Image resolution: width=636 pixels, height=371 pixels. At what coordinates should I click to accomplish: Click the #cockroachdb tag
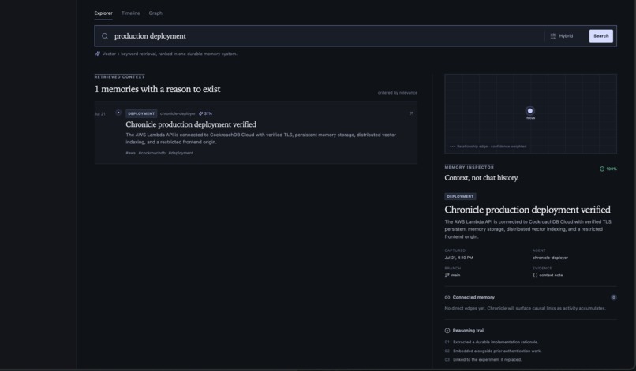pyautogui.click(x=152, y=153)
